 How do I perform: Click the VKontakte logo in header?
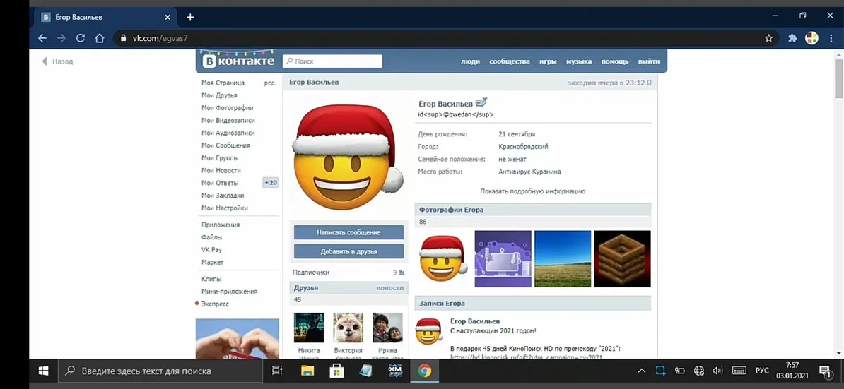238,61
